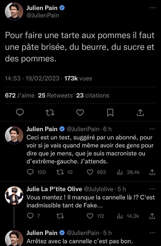Open @JulienPain handle in main tweet header
This screenshot has width=161, height=246.
43,16
